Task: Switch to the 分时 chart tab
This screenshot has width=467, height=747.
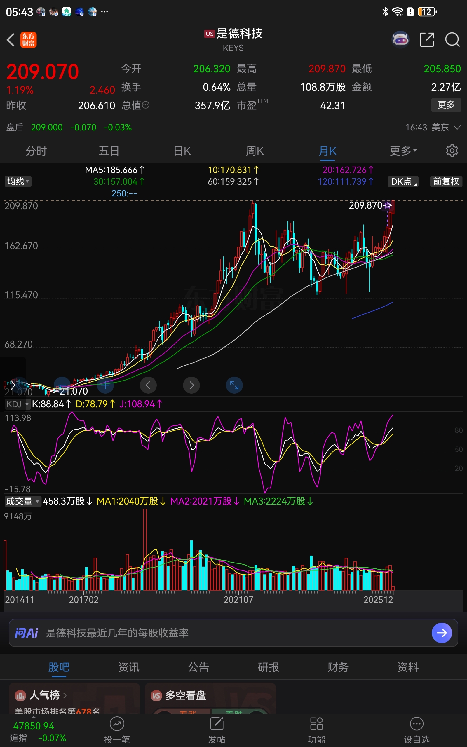Action: tap(36, 151)
